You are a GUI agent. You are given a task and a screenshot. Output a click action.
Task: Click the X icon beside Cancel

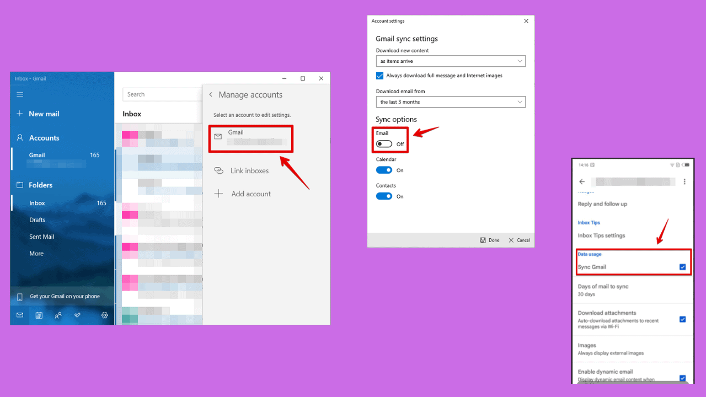pos(511,240)
